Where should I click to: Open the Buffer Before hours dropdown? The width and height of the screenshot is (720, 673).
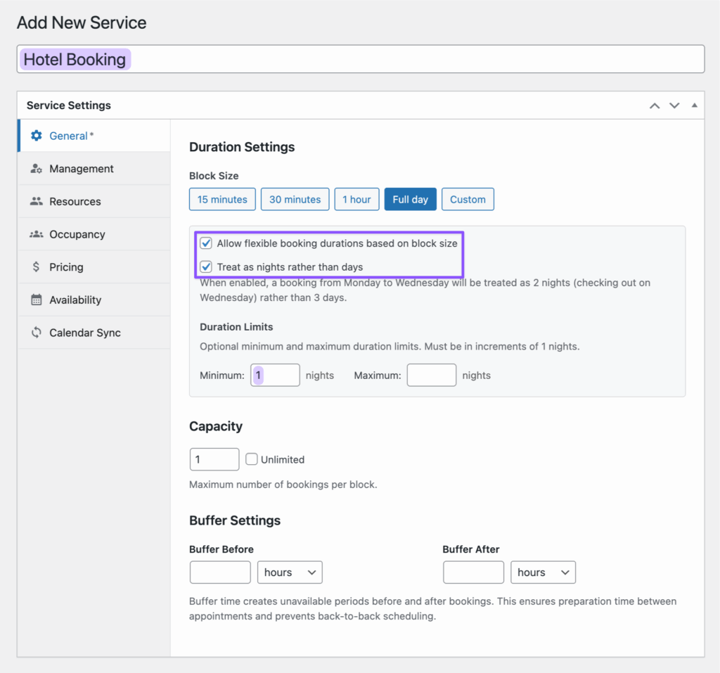click(x=289, y=572)
